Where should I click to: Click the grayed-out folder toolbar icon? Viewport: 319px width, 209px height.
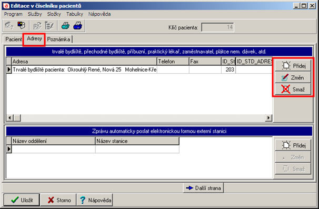click(x=37, y=26)
